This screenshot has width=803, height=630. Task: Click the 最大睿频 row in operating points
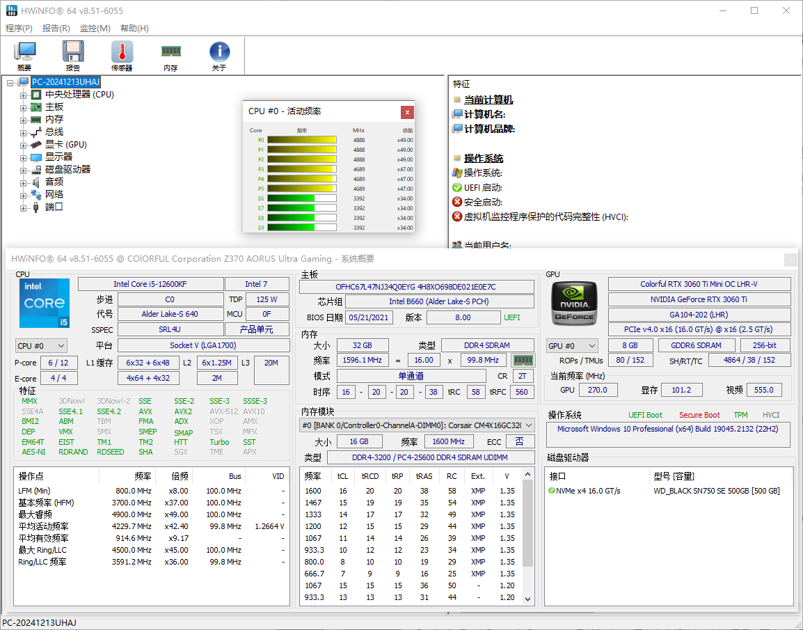151,514
